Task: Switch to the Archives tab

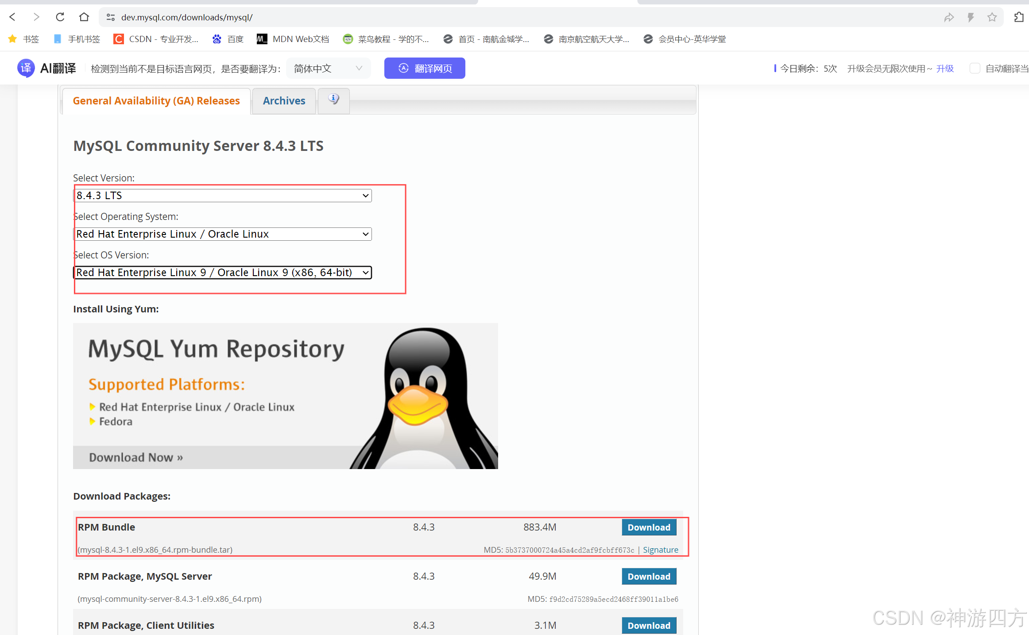Action: pos(284,101)
